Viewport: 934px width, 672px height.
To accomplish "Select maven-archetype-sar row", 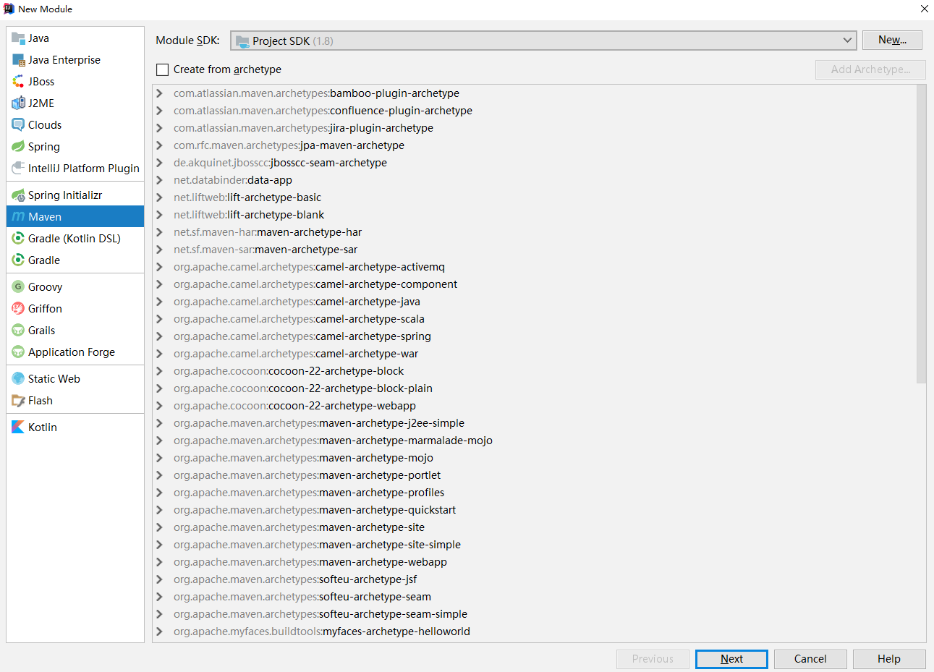I will 534,250.
